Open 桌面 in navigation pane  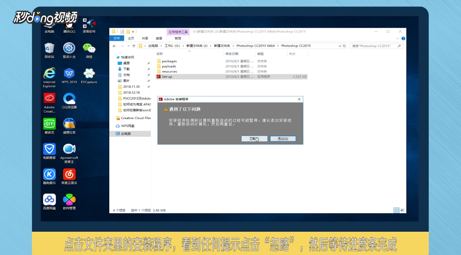[x=126, y=63]
